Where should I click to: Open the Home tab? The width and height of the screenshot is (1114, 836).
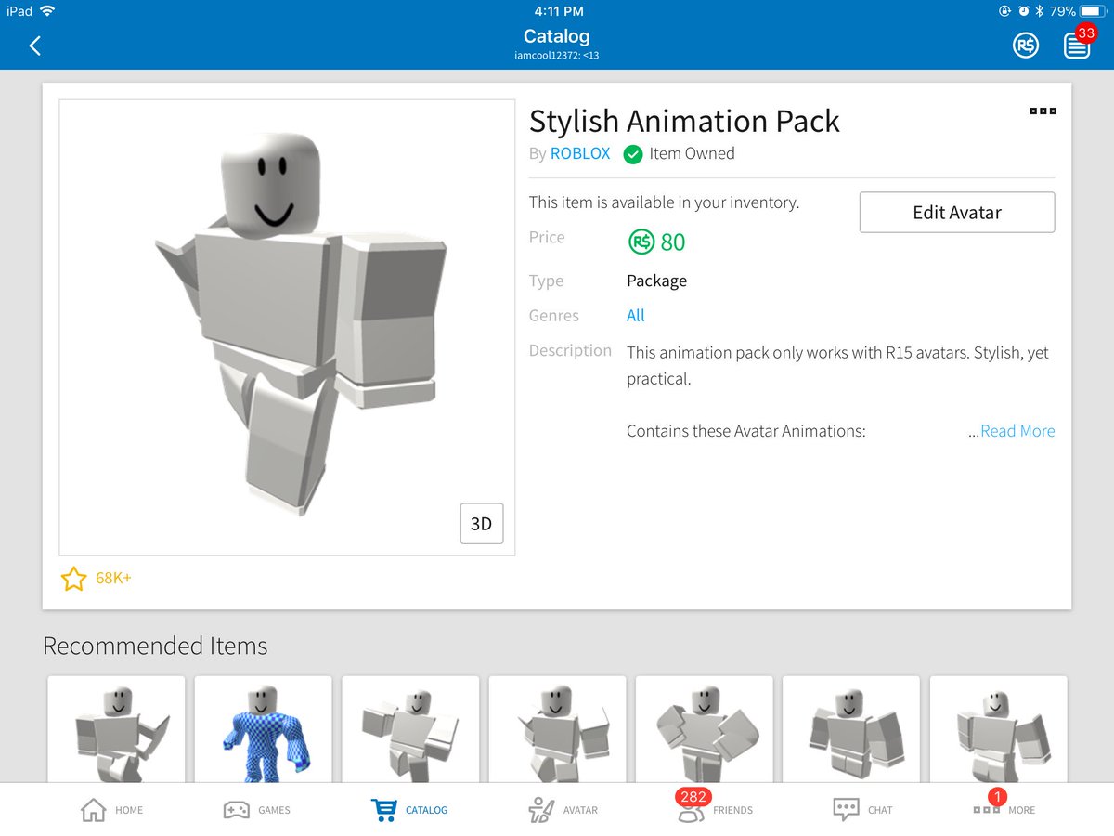click(111, 810)
